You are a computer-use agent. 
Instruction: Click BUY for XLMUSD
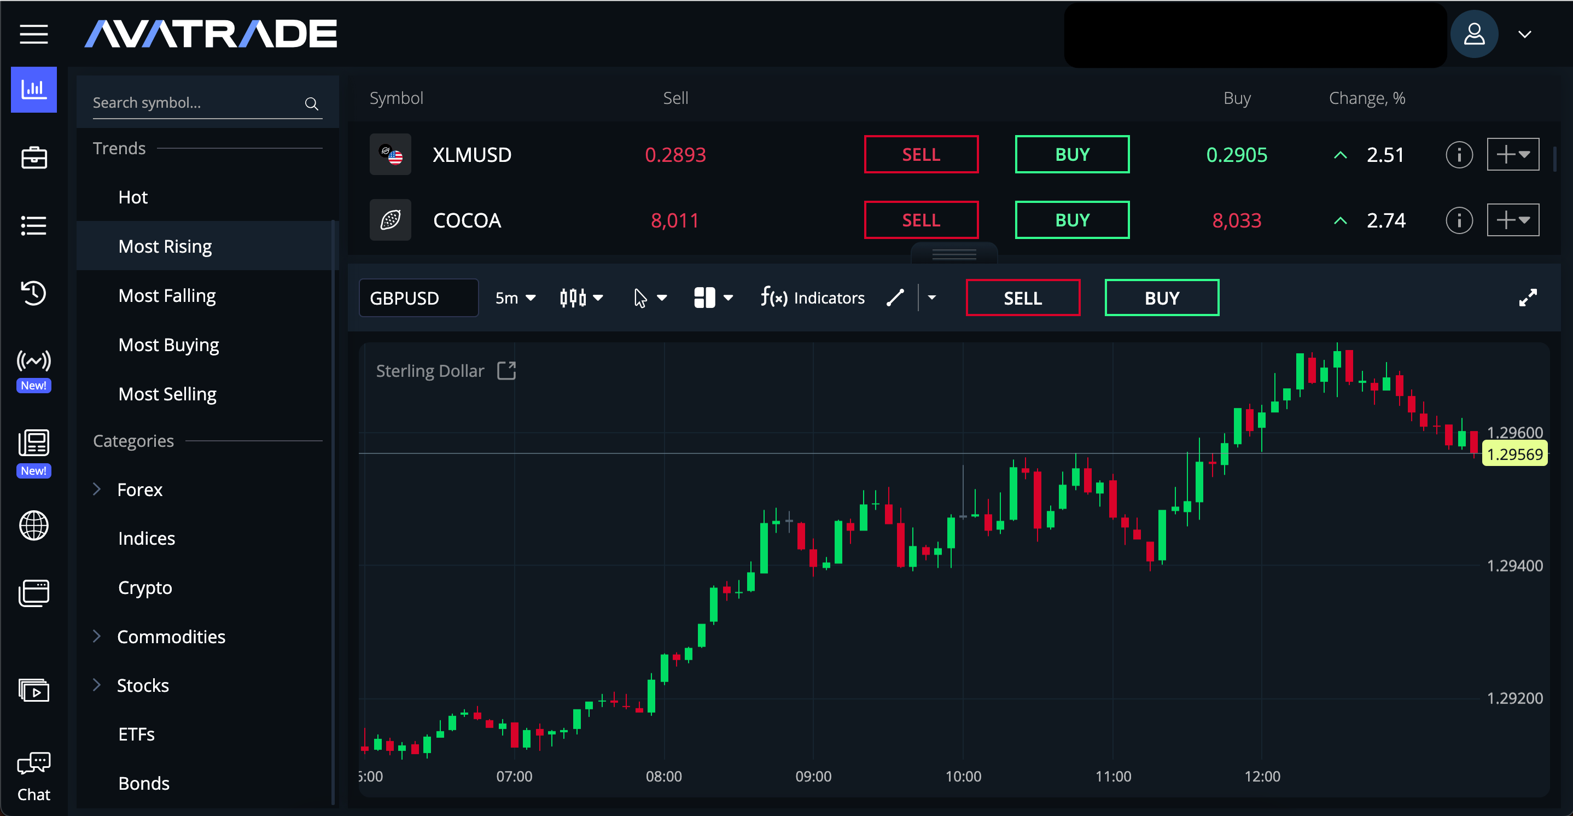click(1073, 155)
